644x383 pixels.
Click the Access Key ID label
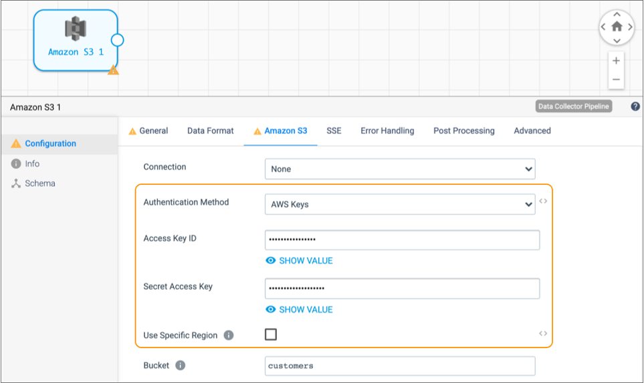(x=170, y=238)
